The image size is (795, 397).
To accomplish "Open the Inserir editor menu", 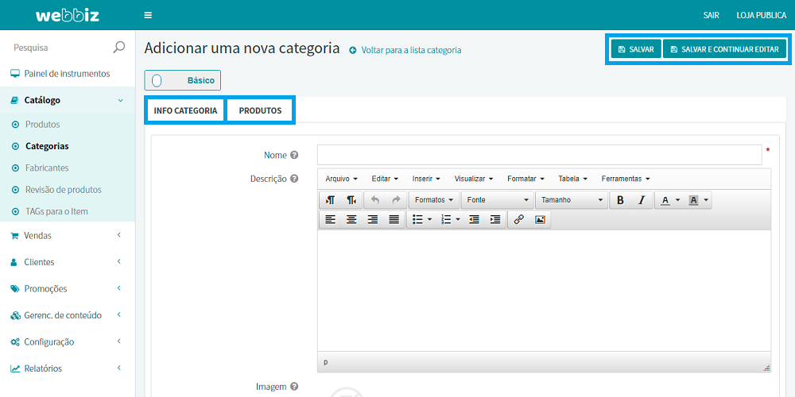I will [x=426, y=179].
